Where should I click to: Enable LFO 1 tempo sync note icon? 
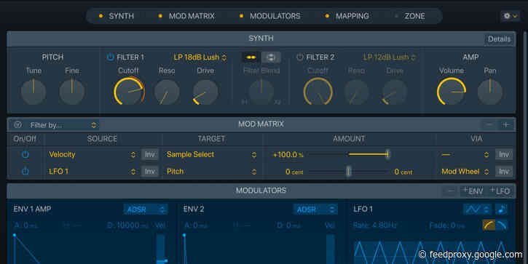501,209
